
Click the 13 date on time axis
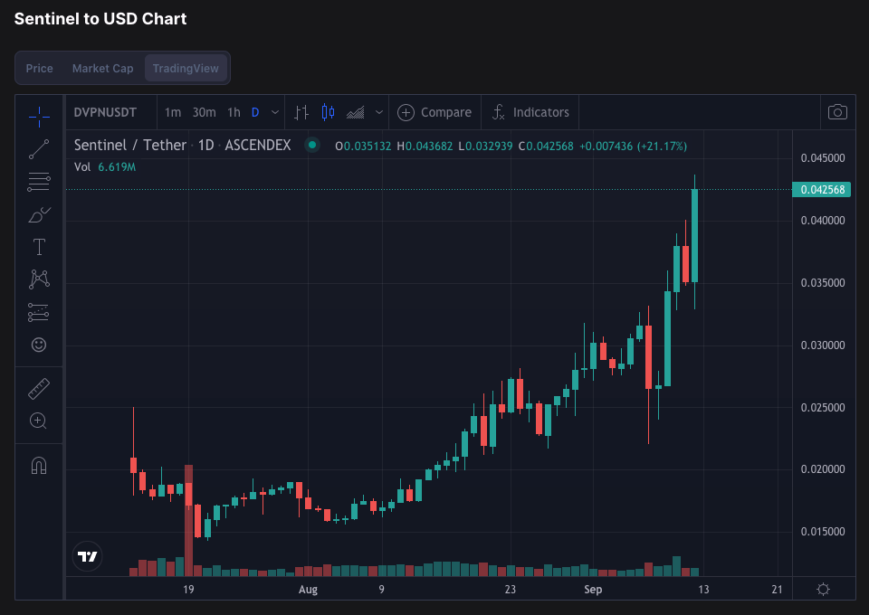(x=703, y=590)
